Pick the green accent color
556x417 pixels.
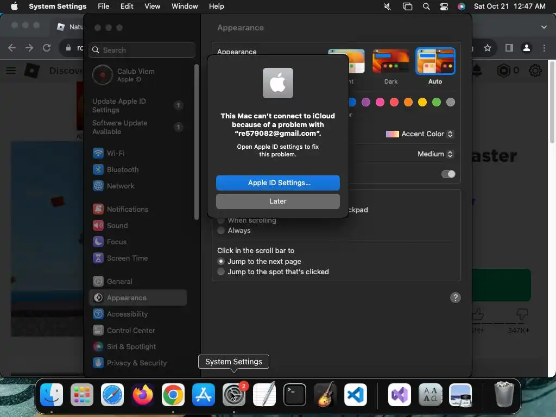[x=437, y=103]
